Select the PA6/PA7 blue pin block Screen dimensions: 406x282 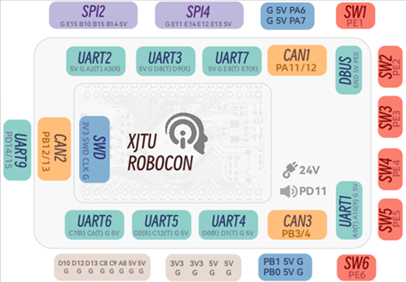click(x=287, y=16)
